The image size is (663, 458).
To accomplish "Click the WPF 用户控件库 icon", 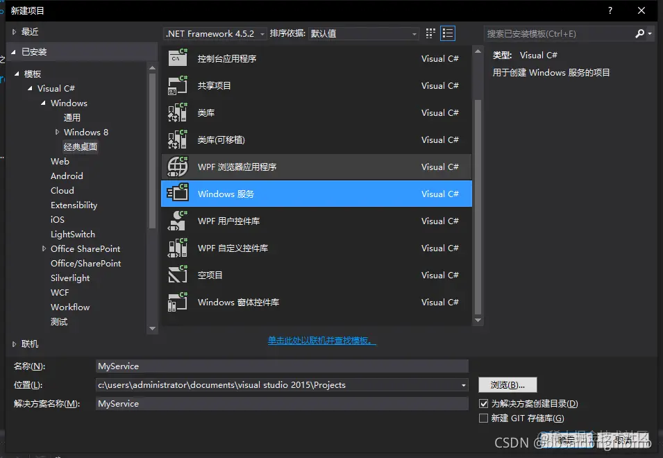I will pyautogui.click(x=178, y=221).
